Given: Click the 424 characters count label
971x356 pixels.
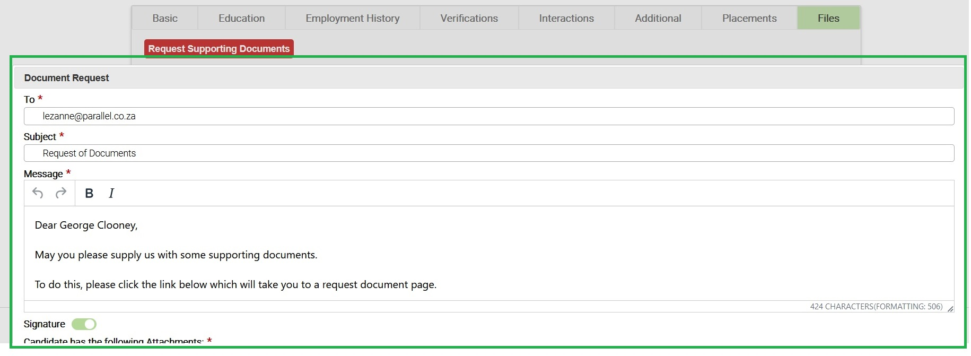Looking at the screenshot, I should pos(876,307).
